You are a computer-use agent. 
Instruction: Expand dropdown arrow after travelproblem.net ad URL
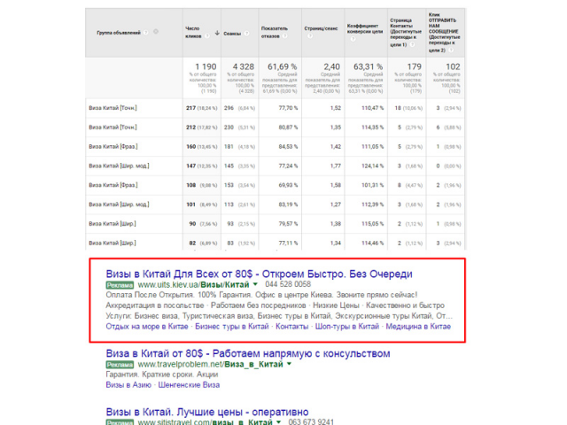click(289, 364)
